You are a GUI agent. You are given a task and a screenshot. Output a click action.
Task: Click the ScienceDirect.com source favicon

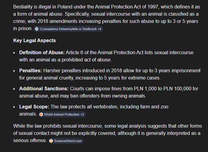coord(51,141)
